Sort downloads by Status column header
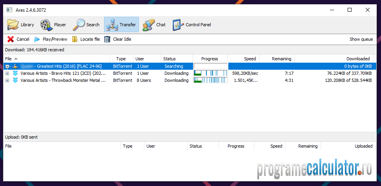The image size is (381, 186). click(177, 59)
